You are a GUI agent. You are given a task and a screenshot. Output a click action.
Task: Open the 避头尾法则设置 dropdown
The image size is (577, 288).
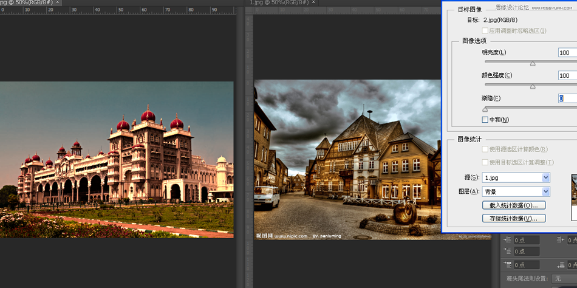[x=563, y=278]
